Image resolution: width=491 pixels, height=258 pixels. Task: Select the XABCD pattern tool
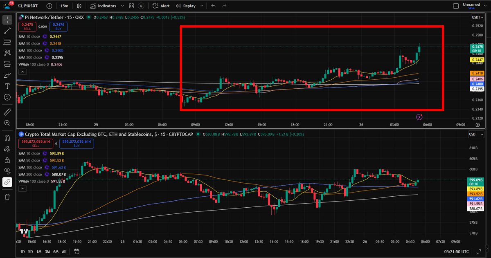pyautogui.click(x=7, y=53)
